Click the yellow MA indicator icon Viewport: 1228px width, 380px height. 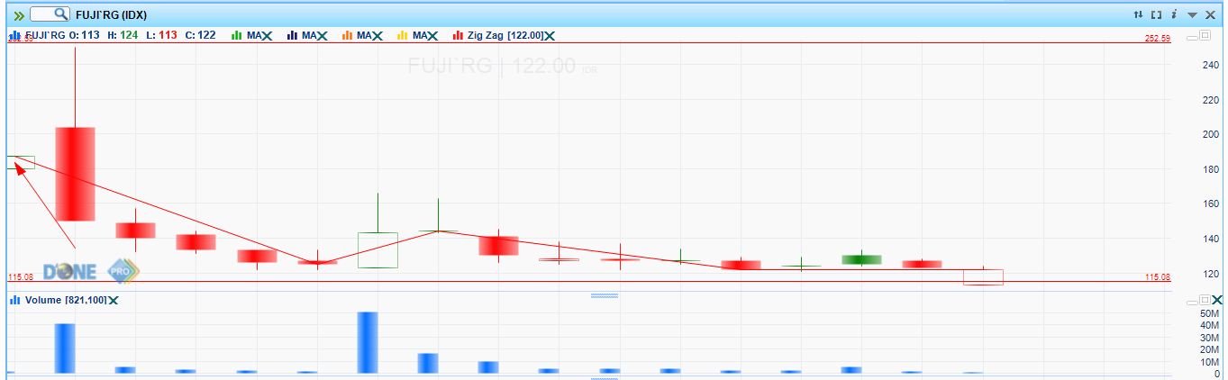click(x=403, y=35)
